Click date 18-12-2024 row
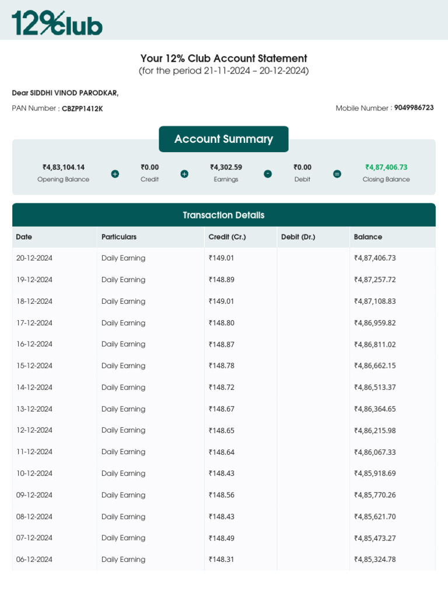This screenshot has width=448, height=597. tap(34, 301)
